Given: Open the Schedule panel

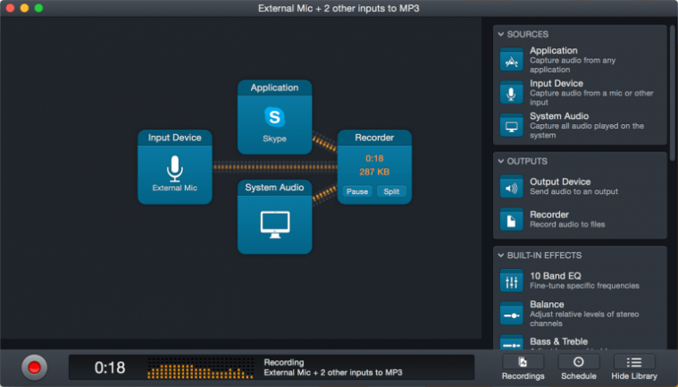Looking at the screenshot, I should (579, 367).
